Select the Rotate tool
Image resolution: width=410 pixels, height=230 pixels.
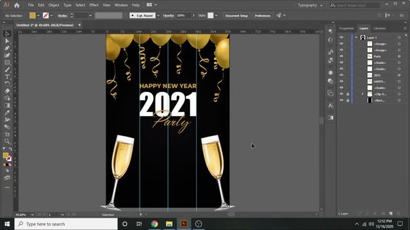click(x=7, y=84)
